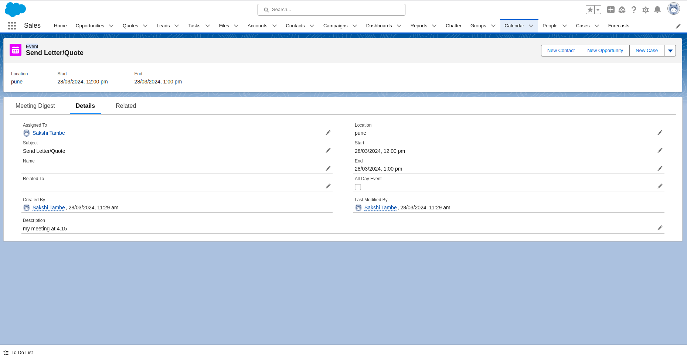Select the Details tab
687x360 pixels.
tap(85, 106)
